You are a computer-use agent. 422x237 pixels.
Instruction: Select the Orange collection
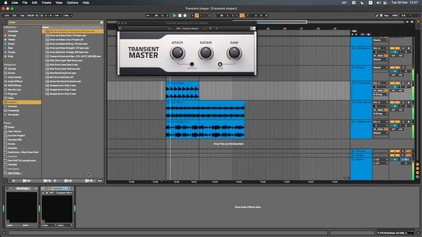pos(12,36)
